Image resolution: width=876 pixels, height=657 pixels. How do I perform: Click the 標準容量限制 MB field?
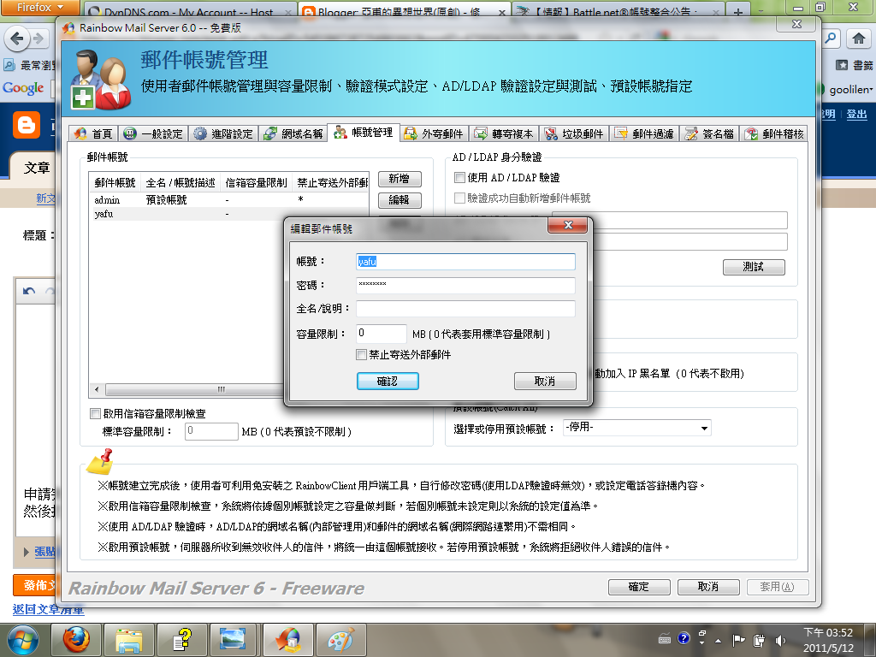coord(212,431)
